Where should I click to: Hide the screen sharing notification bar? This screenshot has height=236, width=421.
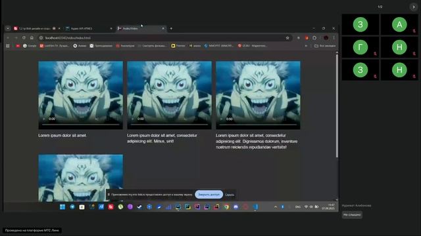pos(230,195)
